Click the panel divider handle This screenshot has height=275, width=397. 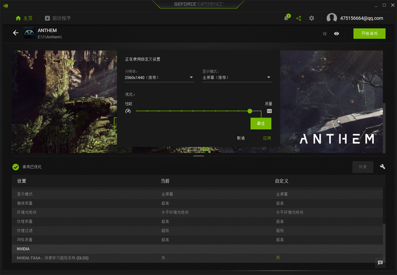(x=199, y=156)
